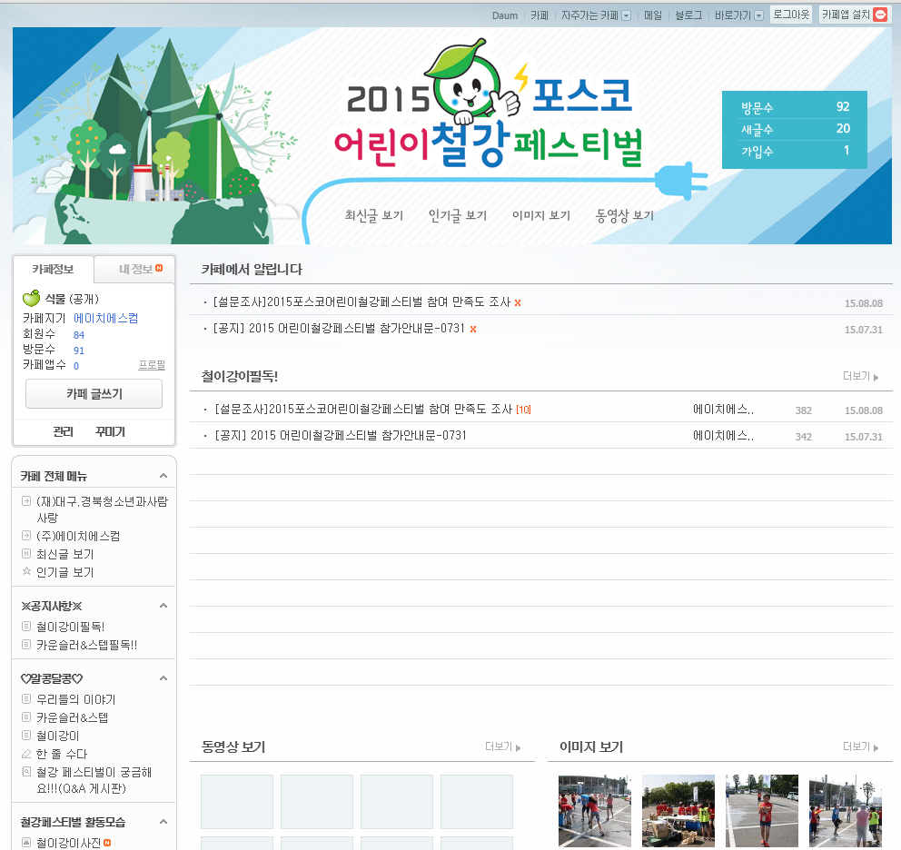Click the arrow icon next to 이미지 보기 더보기
This screenshot has width=901, height=850.
876,747
